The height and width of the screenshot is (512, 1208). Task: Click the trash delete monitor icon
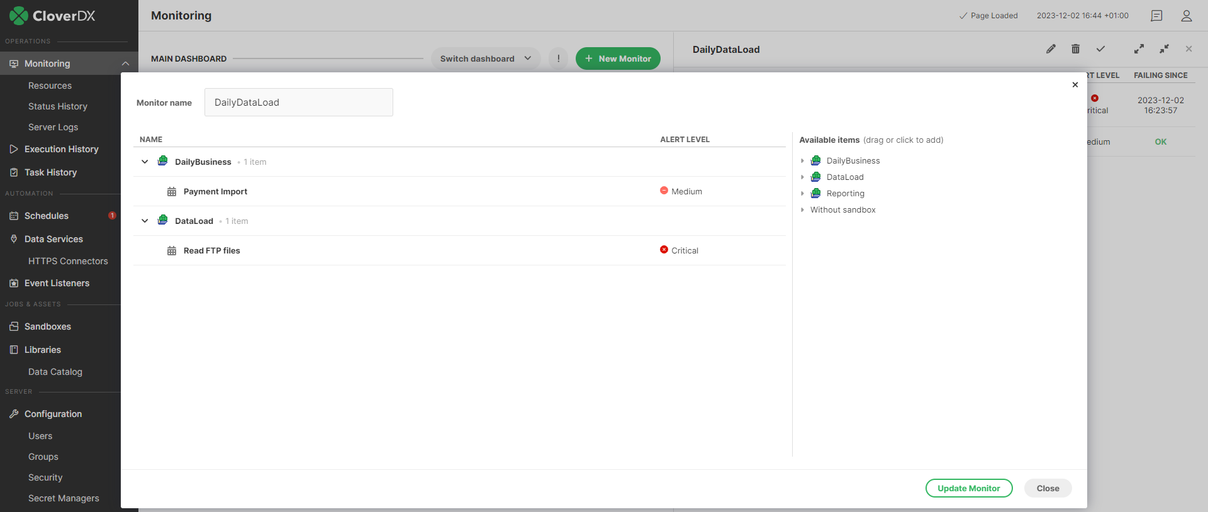(x=1075, y=49)
